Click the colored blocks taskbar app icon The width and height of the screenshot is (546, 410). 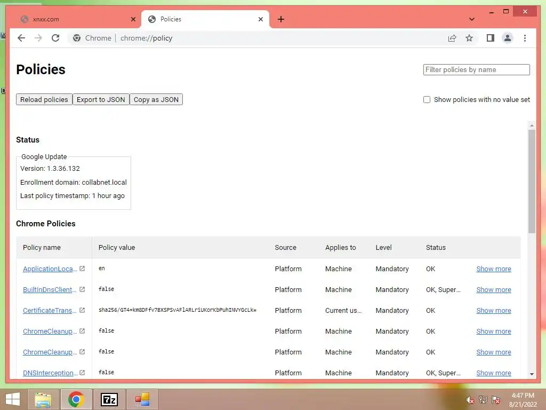tap(142, 399)
